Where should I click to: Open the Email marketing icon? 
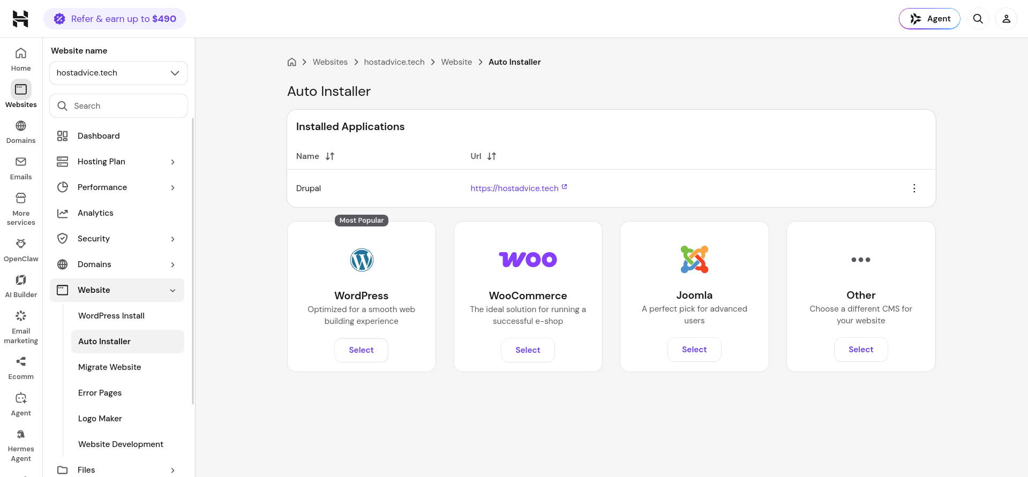pos(21,316)
